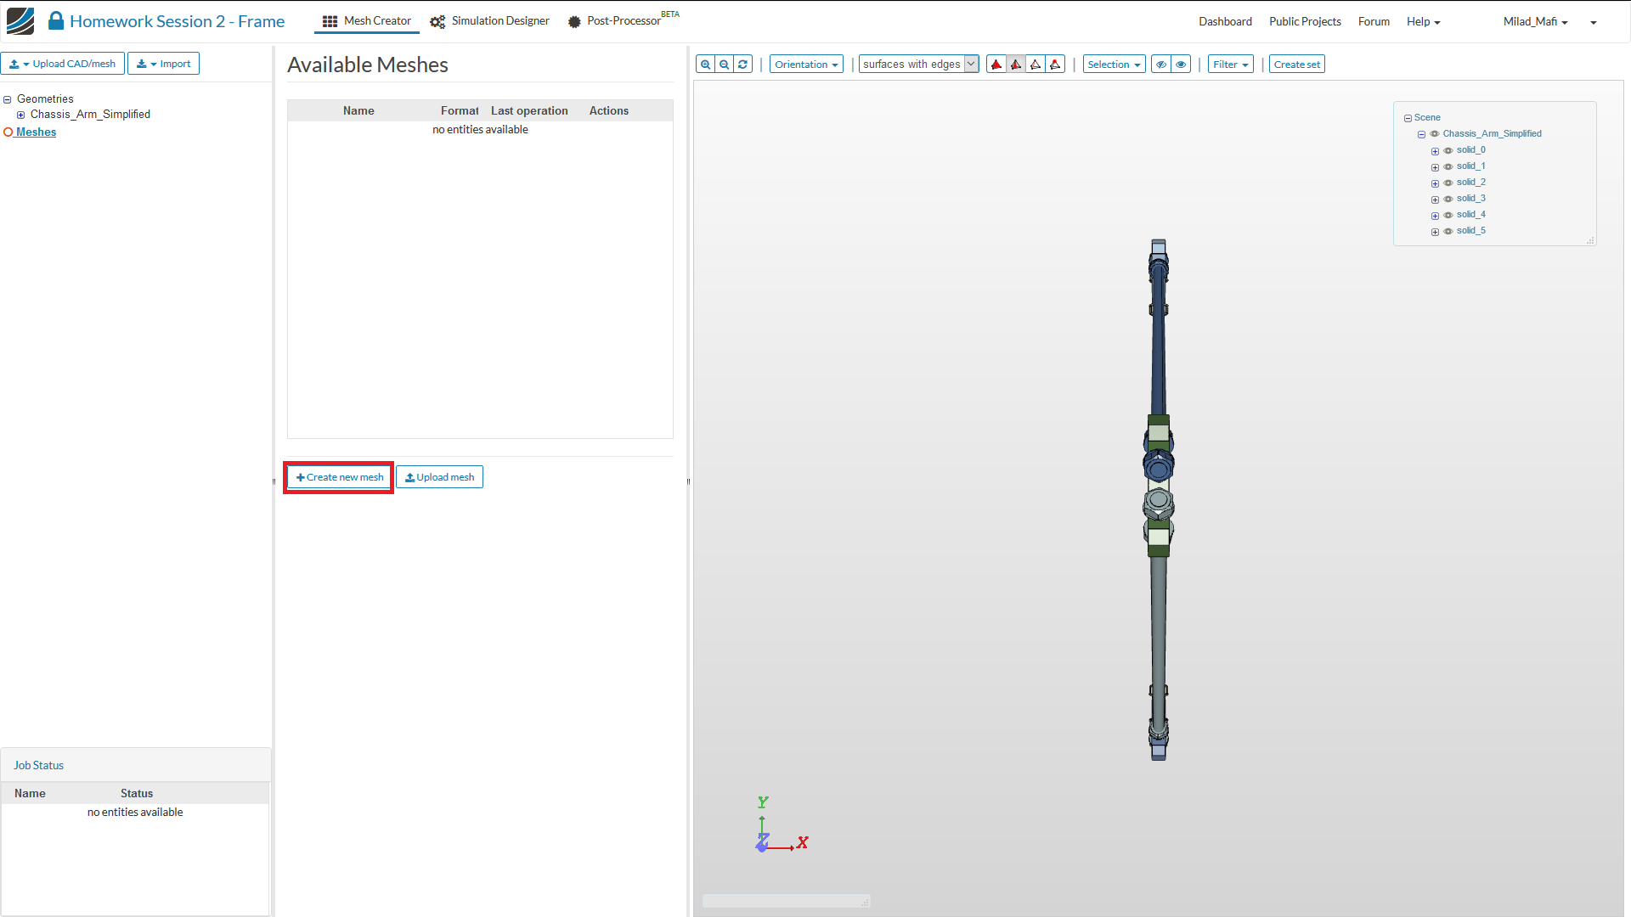Click the hide selection (crossed eye) icon
This screenshot has width=1631, height=917.
click(x=1160, y=65)
